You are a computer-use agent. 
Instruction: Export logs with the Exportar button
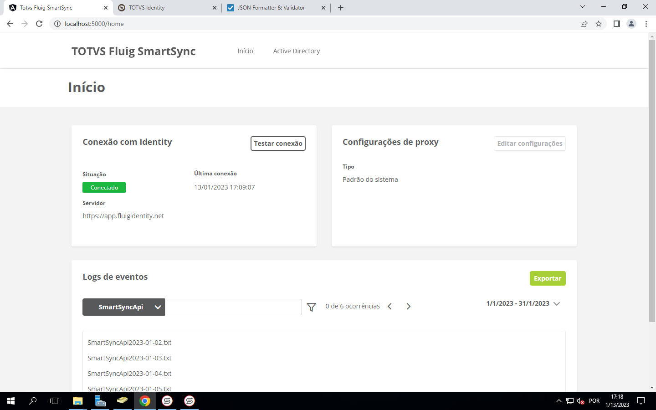(548, 278)
